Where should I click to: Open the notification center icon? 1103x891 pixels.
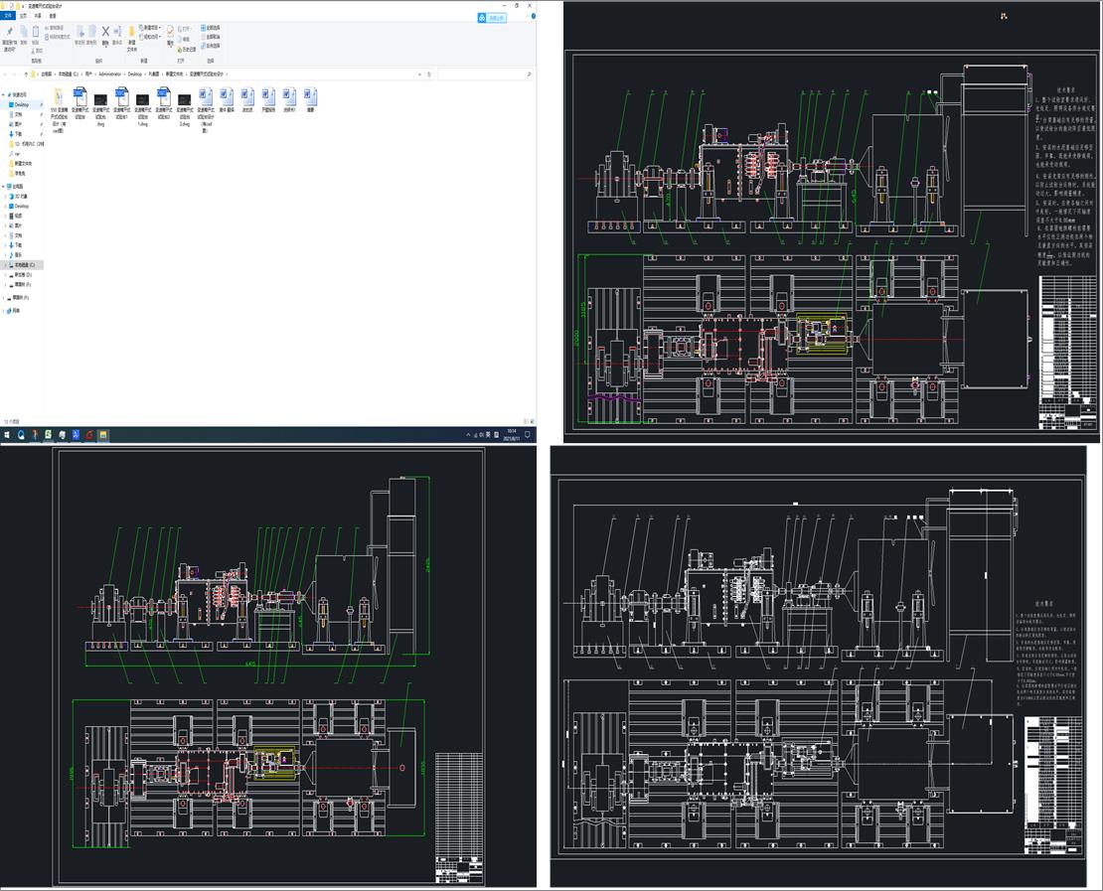pyautogui.click(x=529, y=435)
